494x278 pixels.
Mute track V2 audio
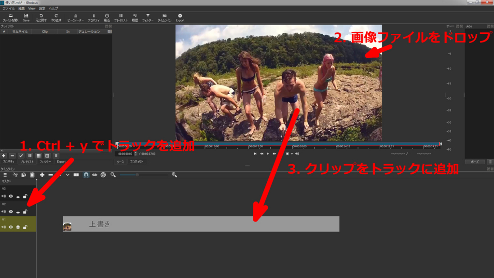click(3, 212)
